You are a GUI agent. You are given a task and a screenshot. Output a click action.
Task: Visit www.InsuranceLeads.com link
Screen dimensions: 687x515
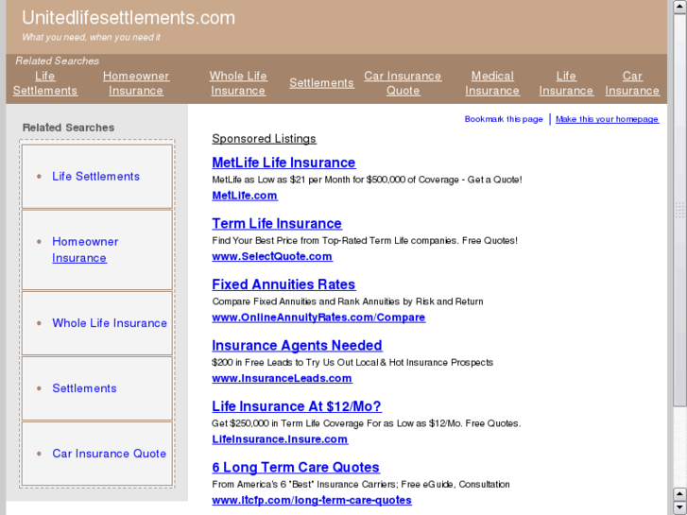(282, 378)
